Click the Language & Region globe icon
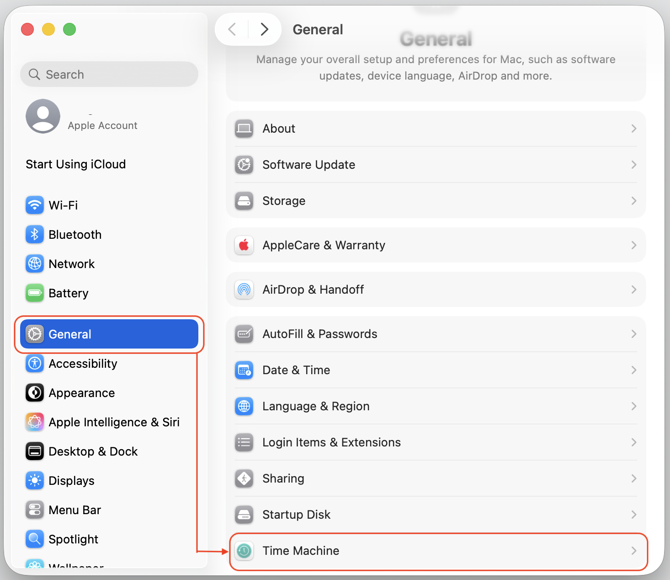This screenshot has height=580, width=670. coord(244,406)
